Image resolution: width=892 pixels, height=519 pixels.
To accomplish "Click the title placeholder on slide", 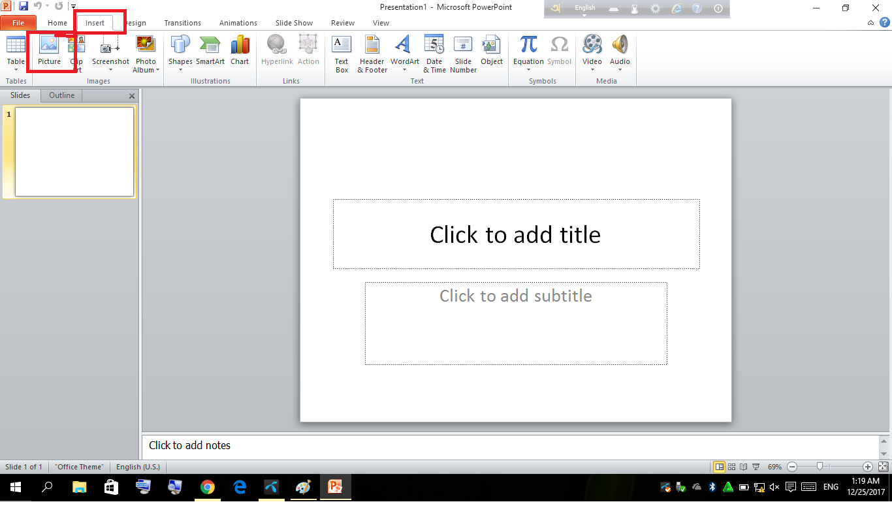I will (x=516, y=234).
